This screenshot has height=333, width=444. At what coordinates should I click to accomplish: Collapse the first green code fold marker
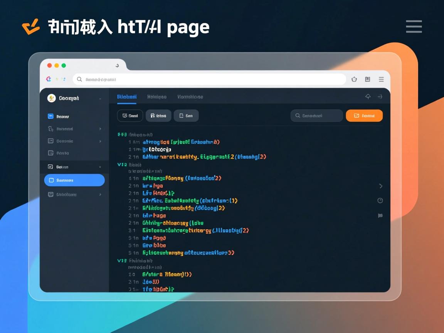coord(119,135)
